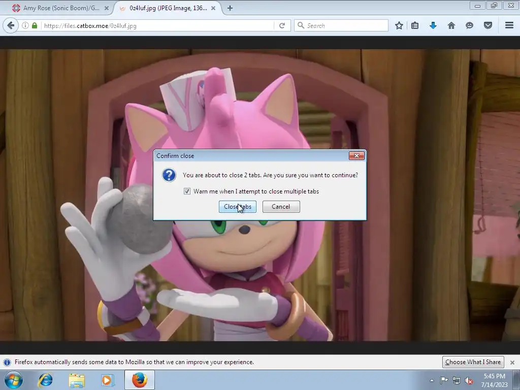
Task: Open the clock showing 5:45 PM
Action: pos(495,380)
